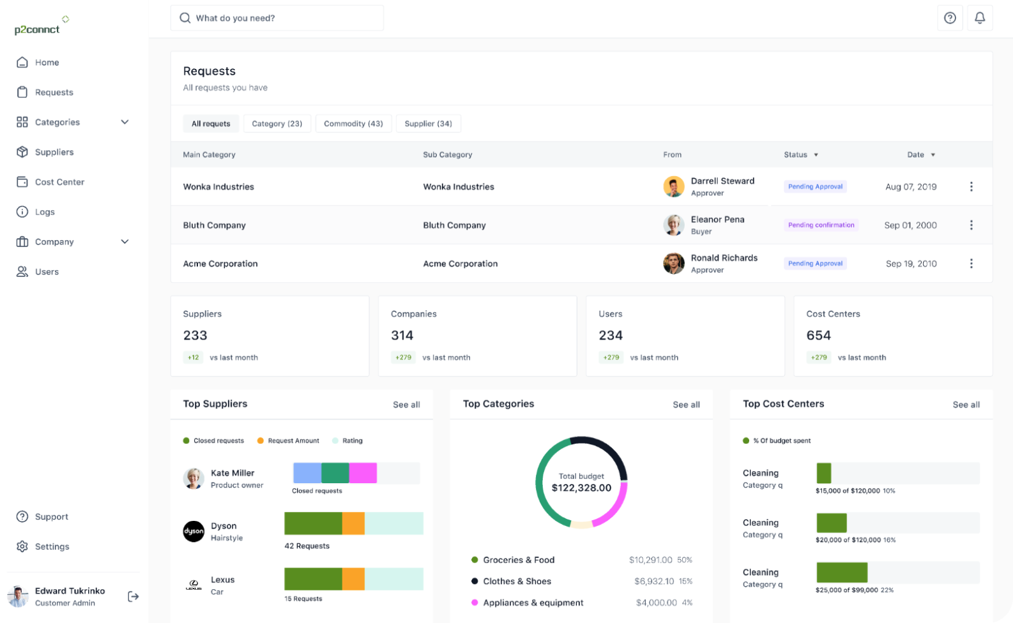Open row menu for Wonka Industries request
The width and height of the screenshot is (1013, 623).
971,186
